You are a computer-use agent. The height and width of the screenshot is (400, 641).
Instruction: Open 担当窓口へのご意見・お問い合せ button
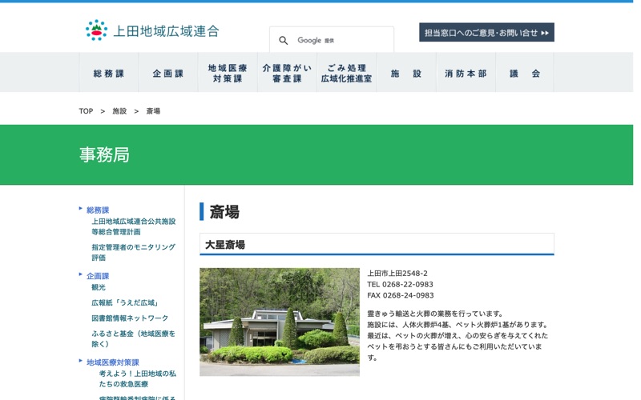click(486, 32)
